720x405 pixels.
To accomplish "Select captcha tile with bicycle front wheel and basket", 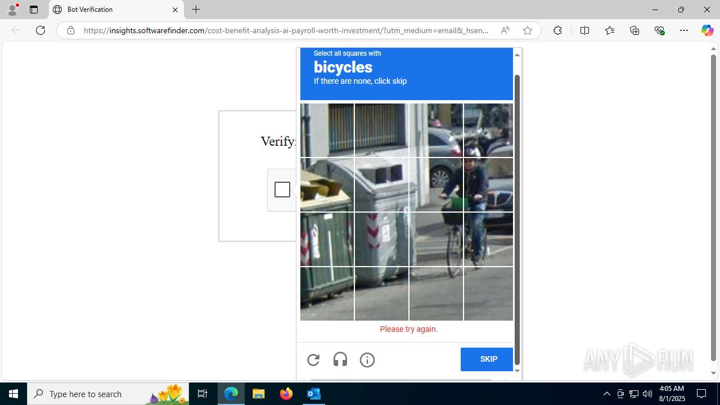I will [x=436, y=239].
